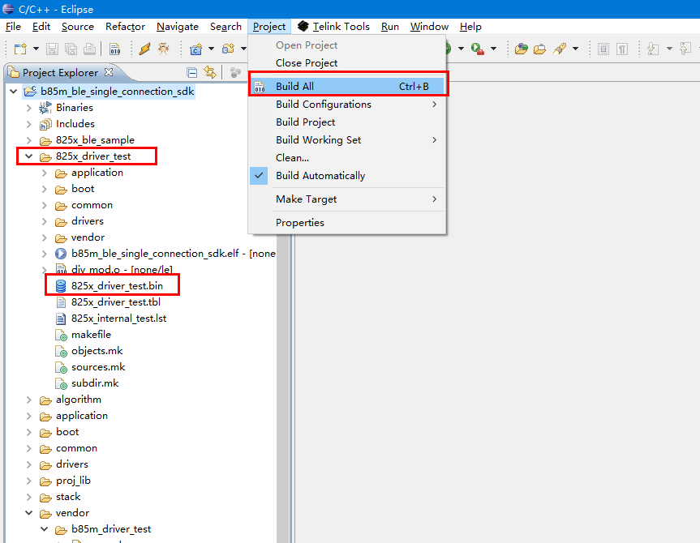Collapse the b85m_ble_single_connection_sdk project

coord(14,92)
